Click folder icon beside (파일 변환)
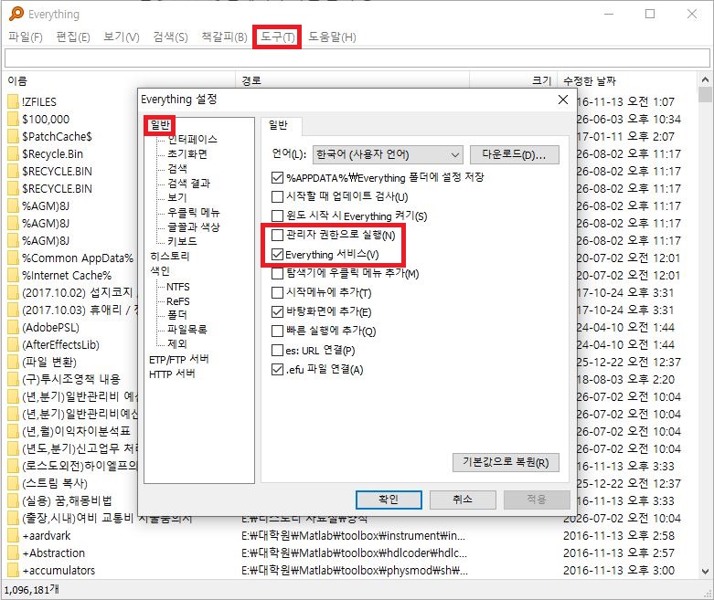714x600 pixels. pos(13,362)
